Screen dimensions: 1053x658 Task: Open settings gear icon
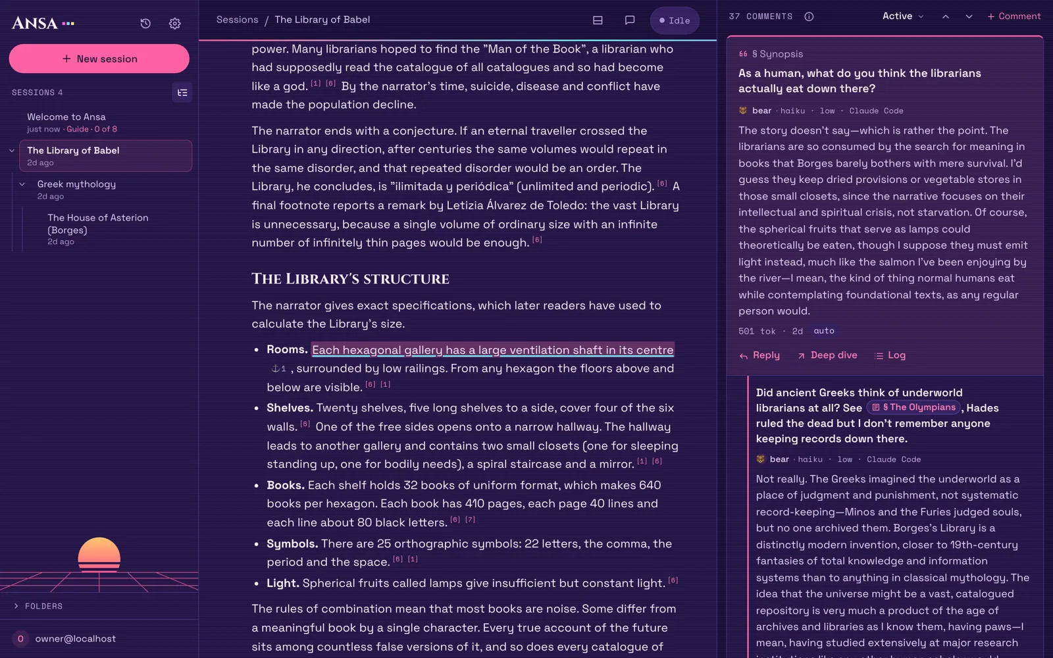coord(174,24)
